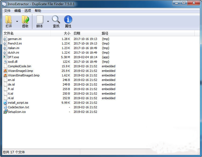Click the fr.isl file name
This screenshot has width=202, height=157.
(11, 89)
